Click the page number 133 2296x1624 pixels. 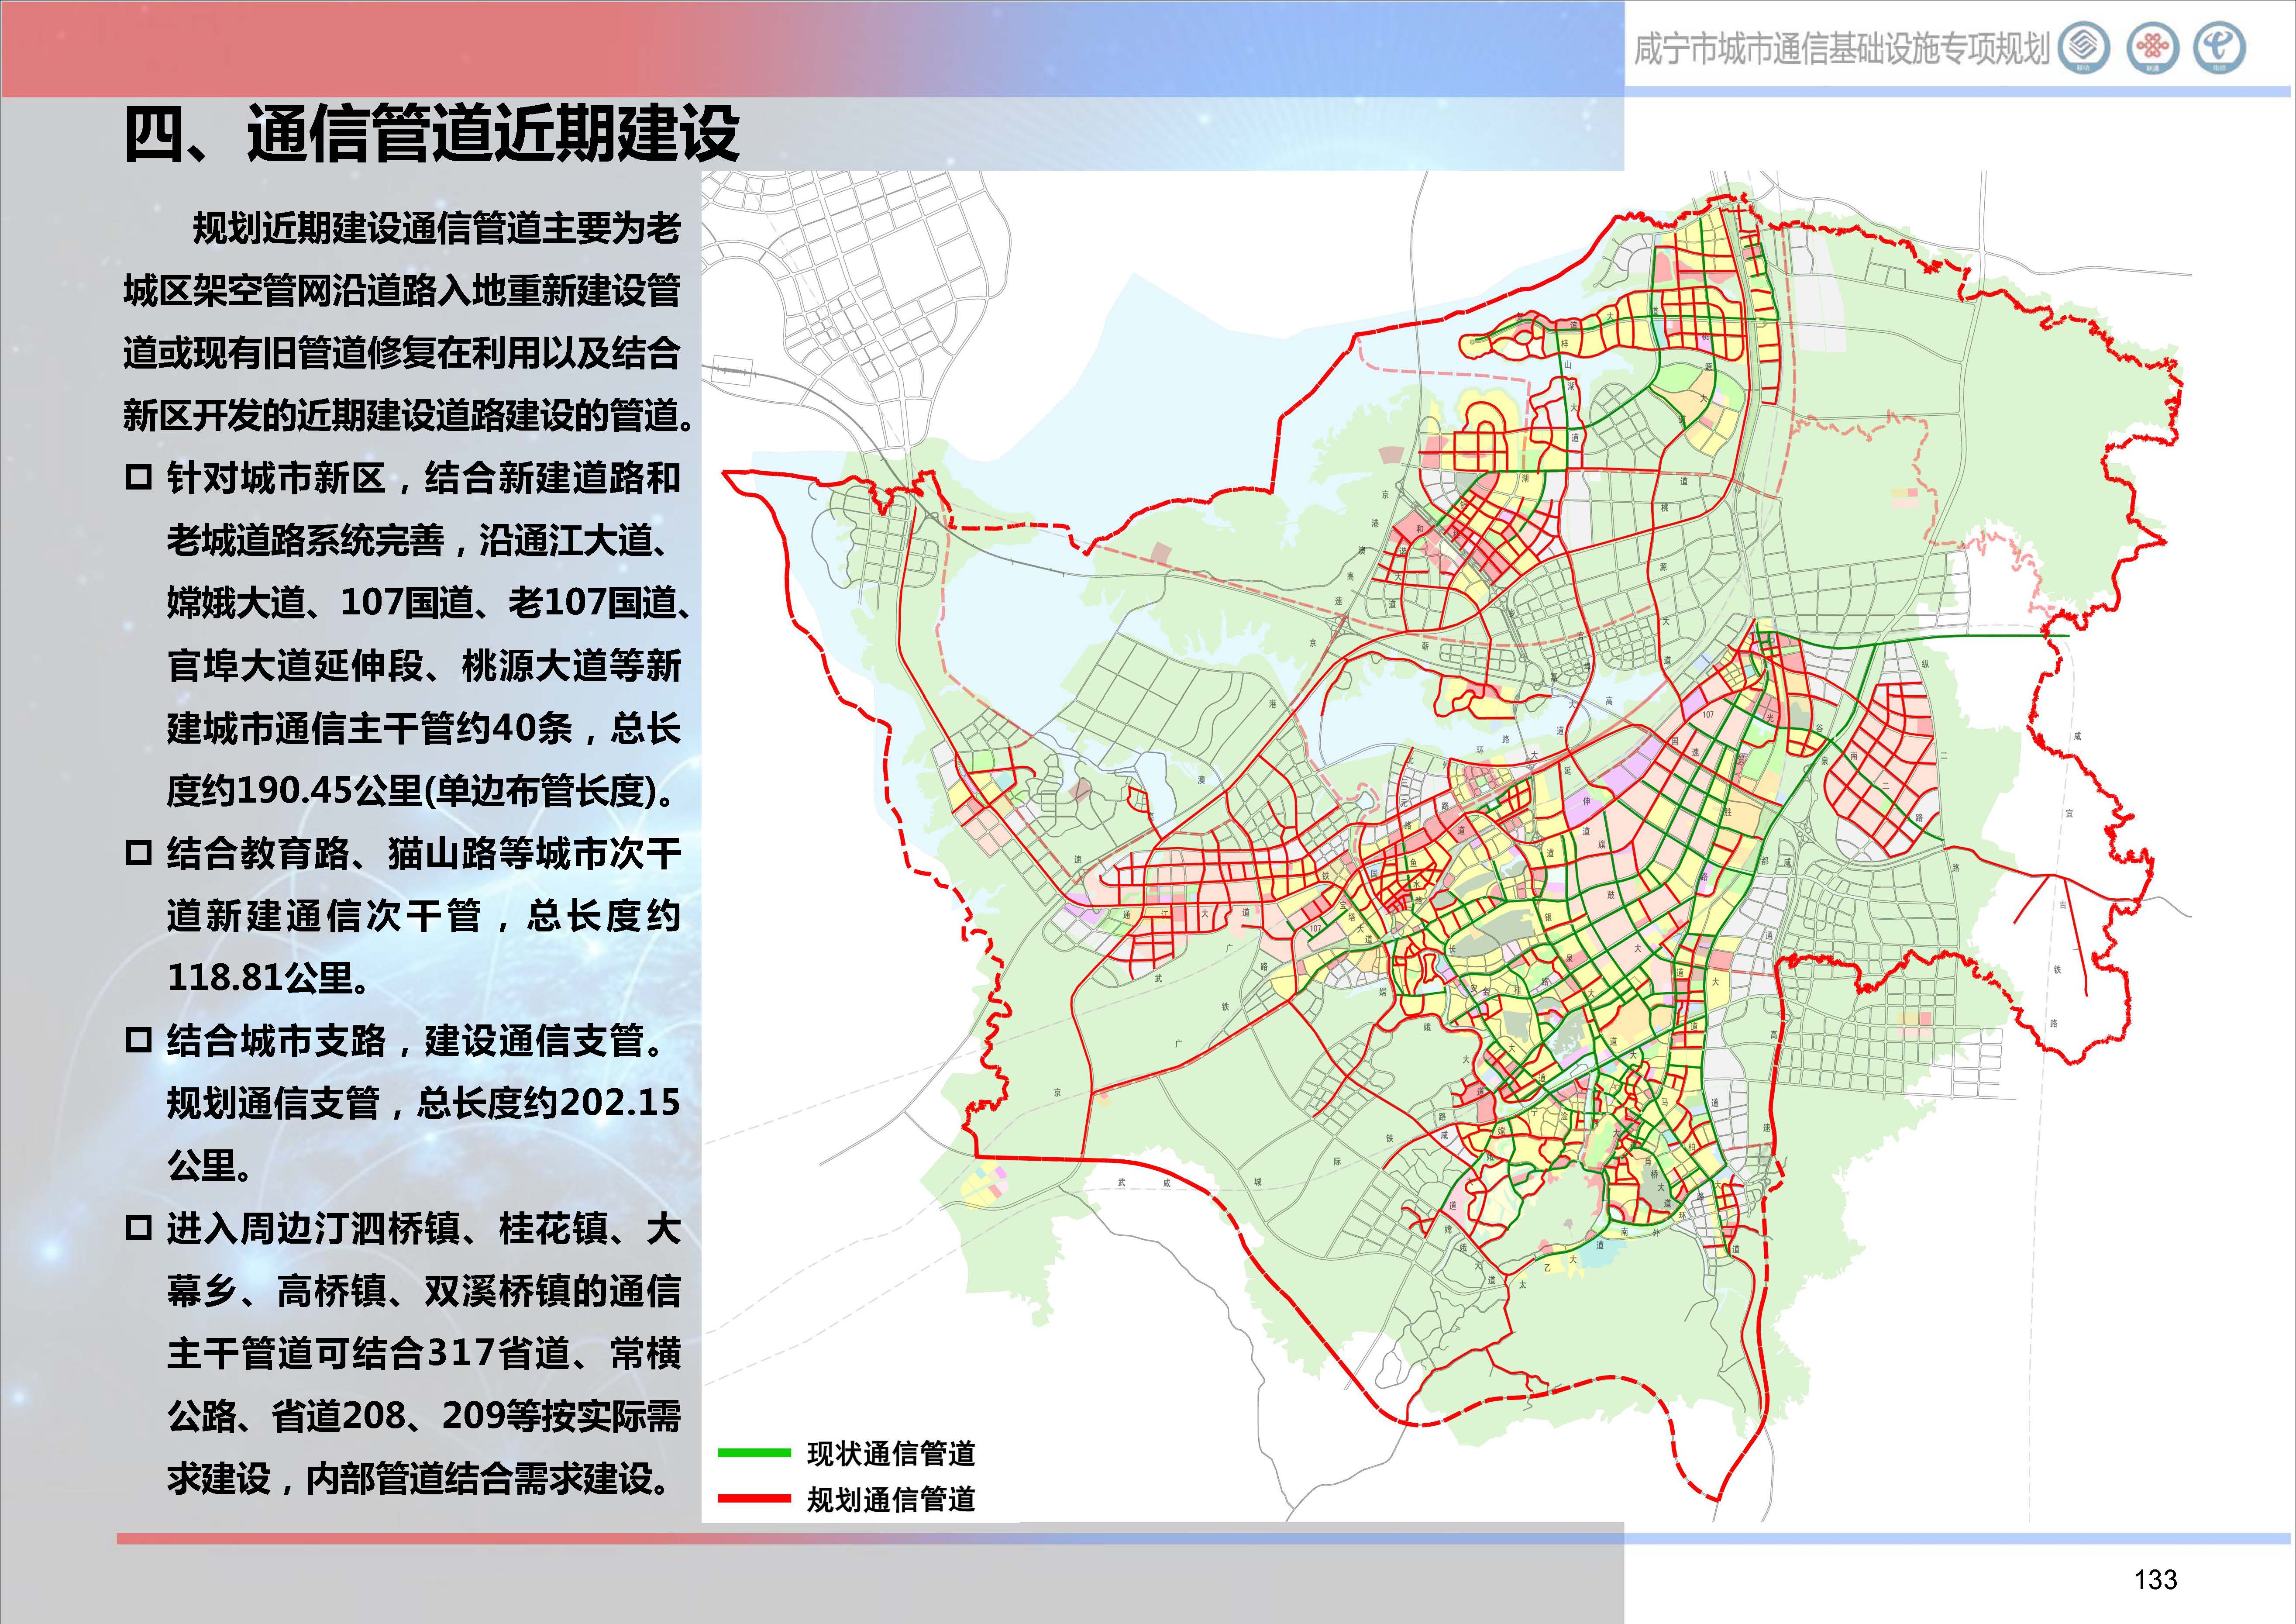coord(2155,1579)
